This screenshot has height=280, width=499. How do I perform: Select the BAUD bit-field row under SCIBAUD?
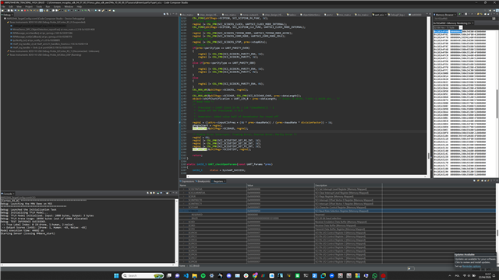click(337, 219)
